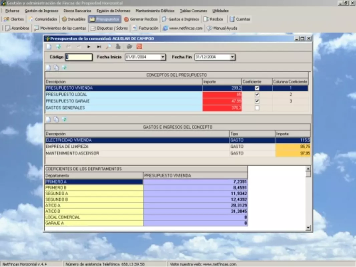
Task: Add new item above Gastos e Ingresos table
Action: click(48, 120)
